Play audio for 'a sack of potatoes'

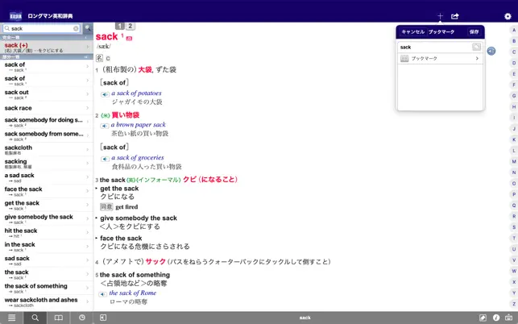(105, 94)
